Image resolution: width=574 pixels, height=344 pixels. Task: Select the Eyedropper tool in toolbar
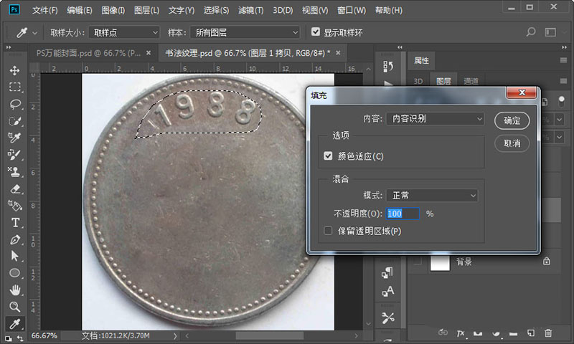coord(14,323)
